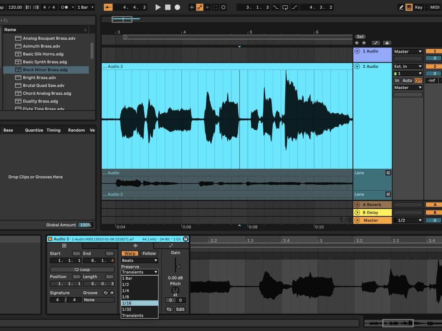Image resolution: width=442 pixels, height=331 pixels.
Task: Click the Set button next to clip Start
Action: pyautogui.click(x=77, y=253)
